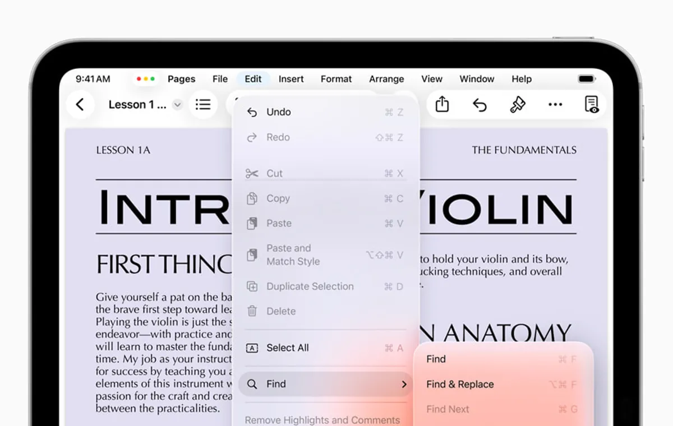Expand the Find submenu arrow
Screen dimensions: 673x426
pos(404,384)
